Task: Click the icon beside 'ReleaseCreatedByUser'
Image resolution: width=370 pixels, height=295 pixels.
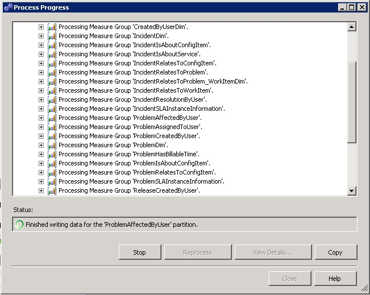Action: click(x=52, y=190)
